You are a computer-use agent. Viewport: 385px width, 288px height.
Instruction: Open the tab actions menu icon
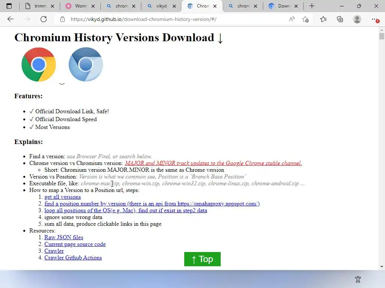coord(9,6)
